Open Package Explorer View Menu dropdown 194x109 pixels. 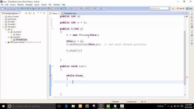coord(38,13)
